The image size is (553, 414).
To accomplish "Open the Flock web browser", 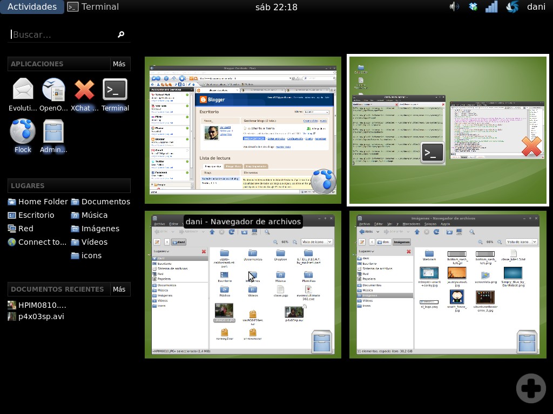I will (22, 130).
